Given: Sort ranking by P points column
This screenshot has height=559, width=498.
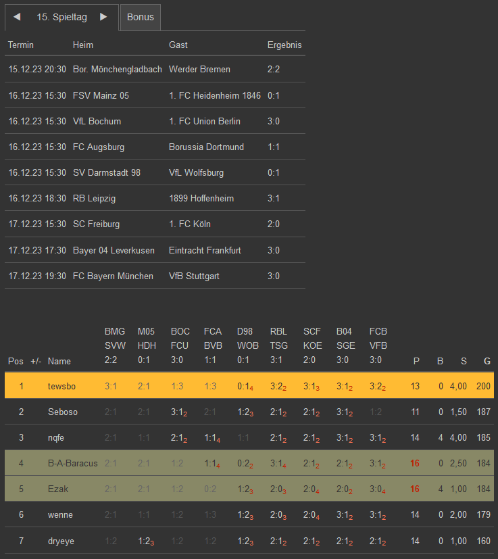Looking at the screenshot, I should [416, 361].
